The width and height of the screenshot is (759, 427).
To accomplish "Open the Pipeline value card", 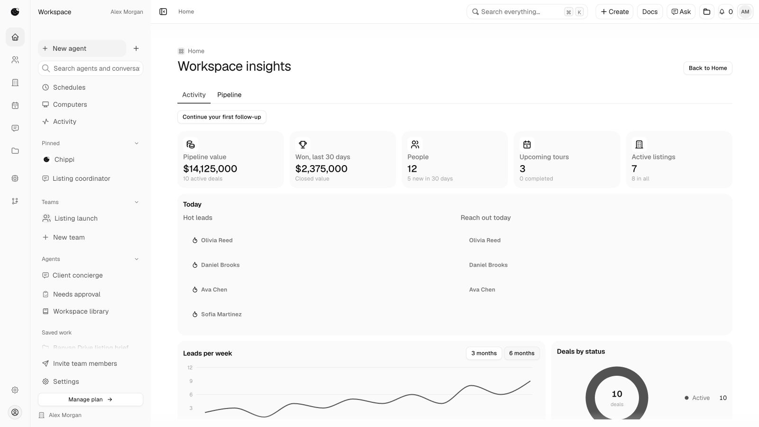I will (231, 159).
